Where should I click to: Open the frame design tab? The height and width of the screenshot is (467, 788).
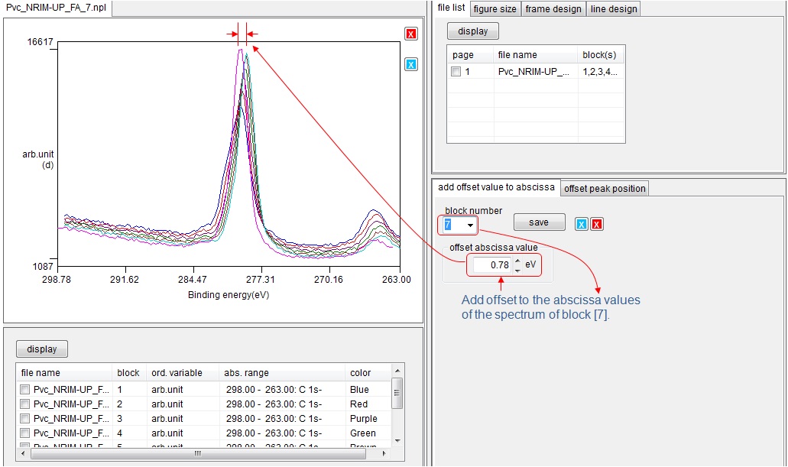553,9
